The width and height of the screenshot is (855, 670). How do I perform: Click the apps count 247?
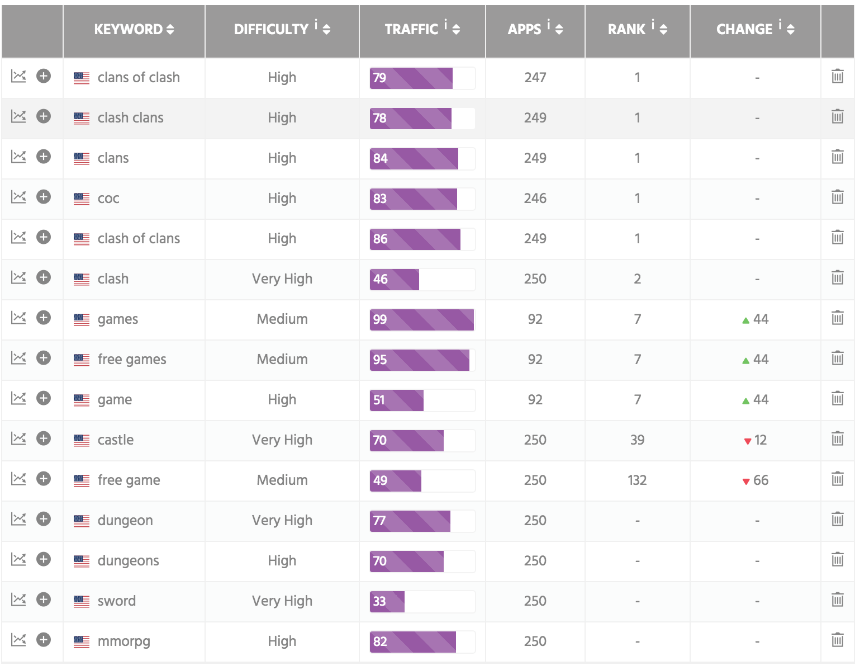[x=535, y=77]
